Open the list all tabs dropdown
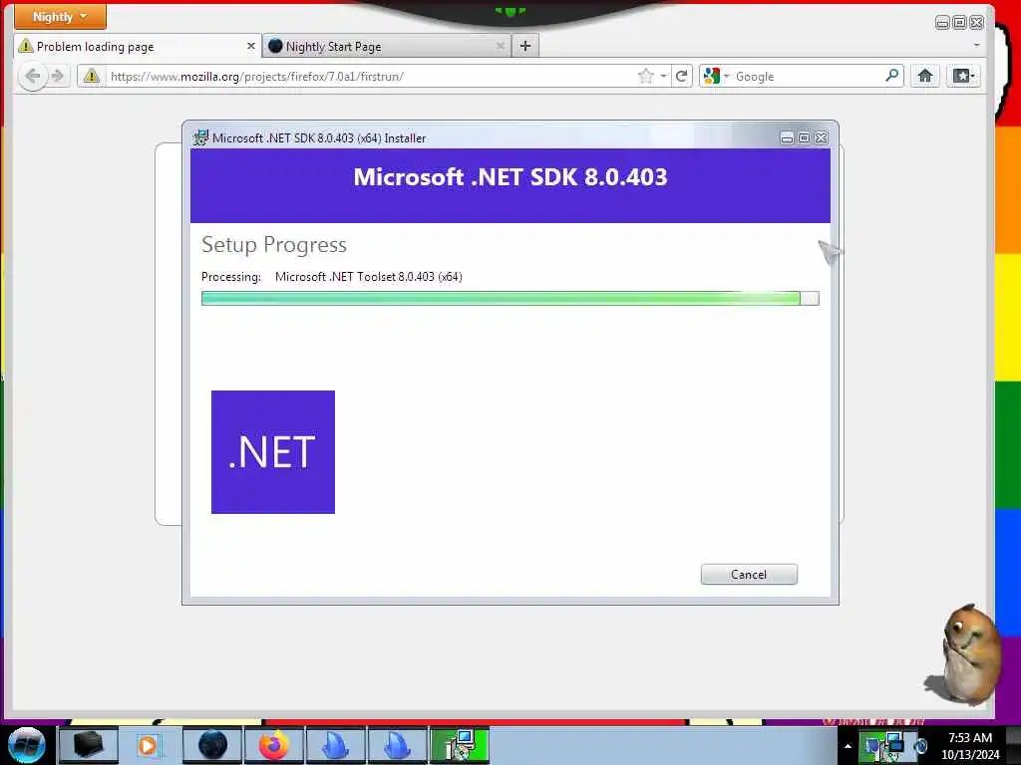Screen dimensions: 1021x765 click(976, 46)
